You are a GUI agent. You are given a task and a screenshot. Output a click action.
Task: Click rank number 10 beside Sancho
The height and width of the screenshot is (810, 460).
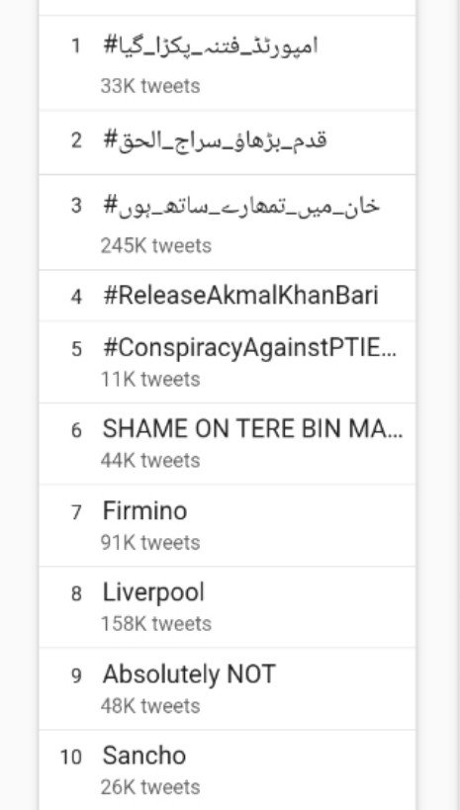click(x=71, y=758)
